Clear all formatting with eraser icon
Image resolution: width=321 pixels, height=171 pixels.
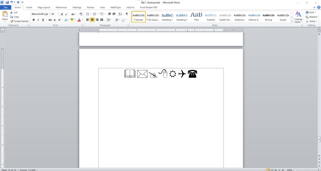click(x=81, y=14)
